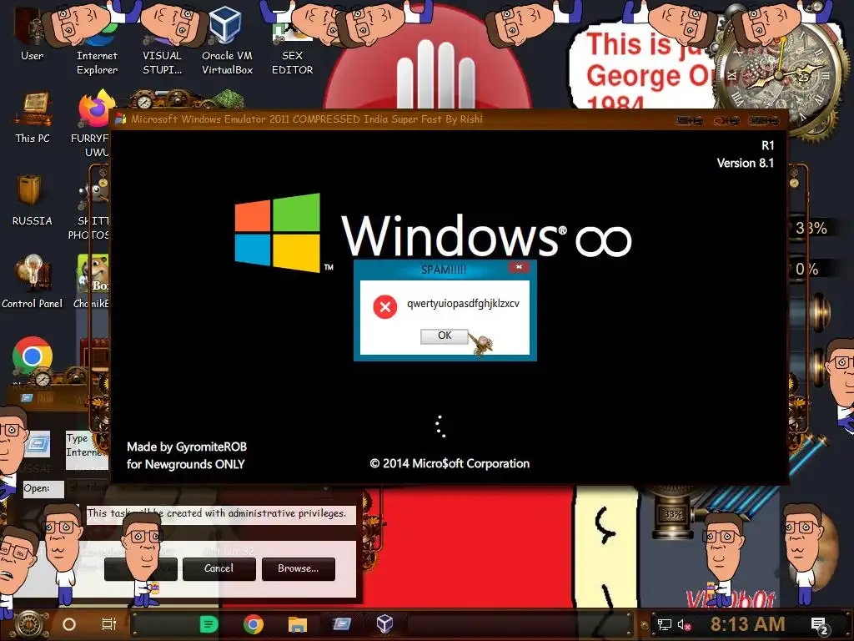Open the VISUAL STUPI... desktop shortcut
854x641 pixels.
[162, 39]
